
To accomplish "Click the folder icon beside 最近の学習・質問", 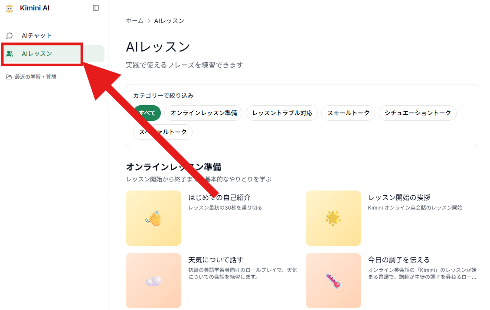I will pos(9,77).
